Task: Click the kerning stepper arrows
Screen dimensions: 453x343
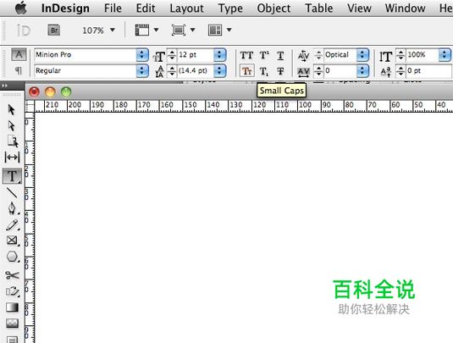Action: (318, 55)
